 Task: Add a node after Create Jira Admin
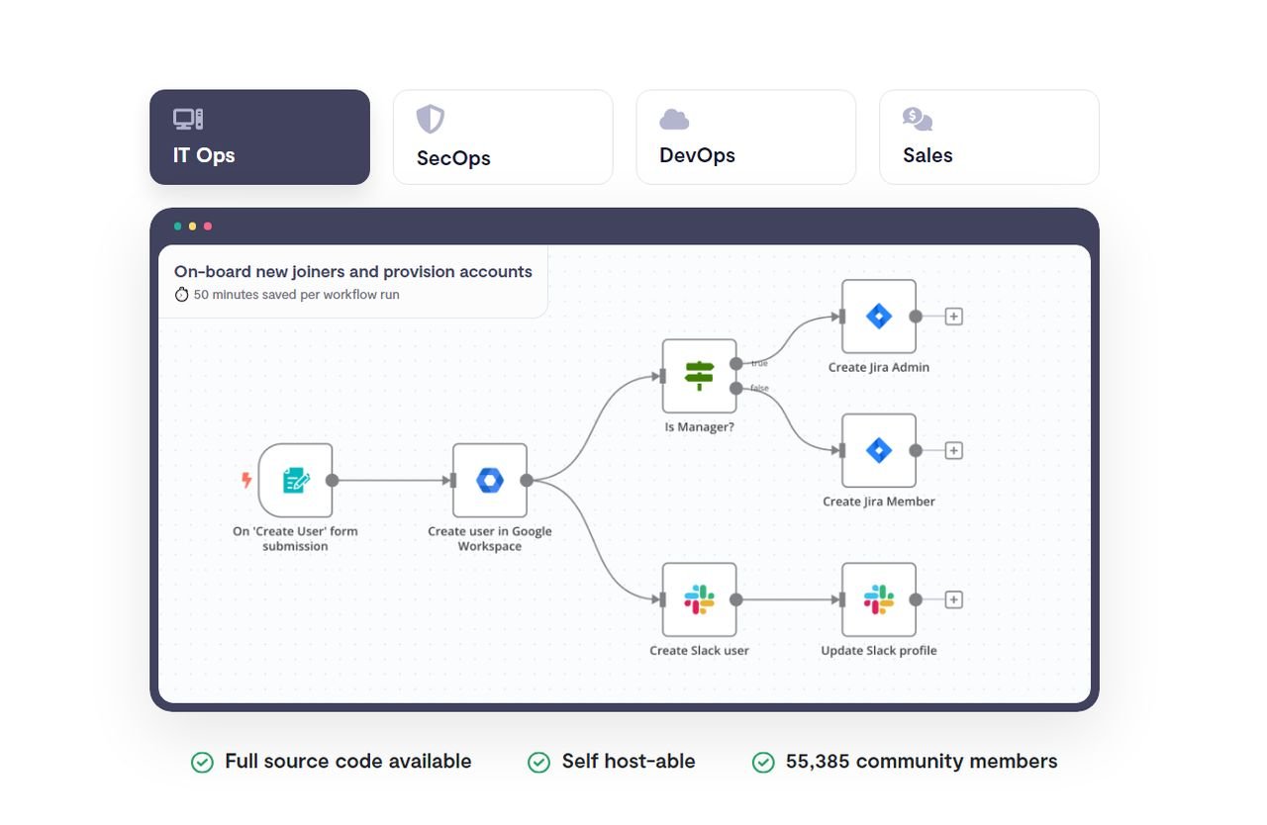(953, 317)
